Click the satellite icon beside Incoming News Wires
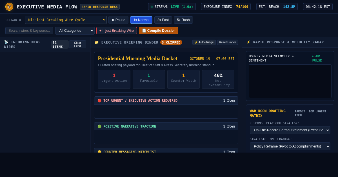This screenshot has width=338, height=177. click(x=6, y=42)
